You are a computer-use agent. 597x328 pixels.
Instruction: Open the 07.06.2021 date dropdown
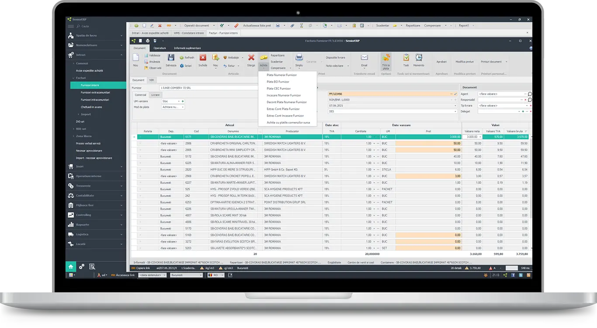(x=455, y=105)
